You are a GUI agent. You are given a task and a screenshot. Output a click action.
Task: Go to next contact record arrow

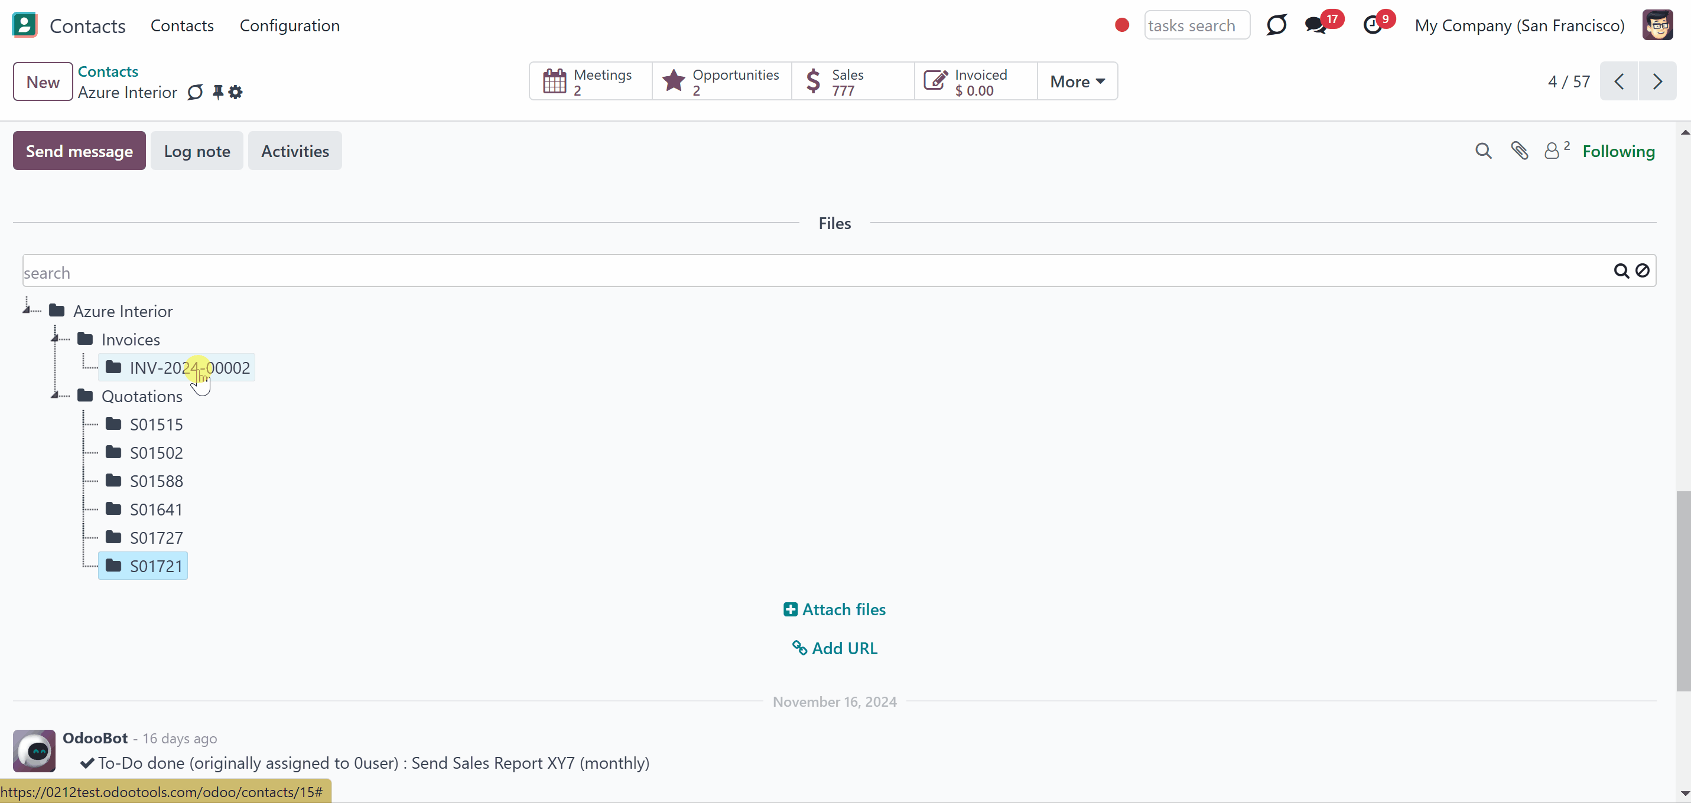(x=1657, y=81)
